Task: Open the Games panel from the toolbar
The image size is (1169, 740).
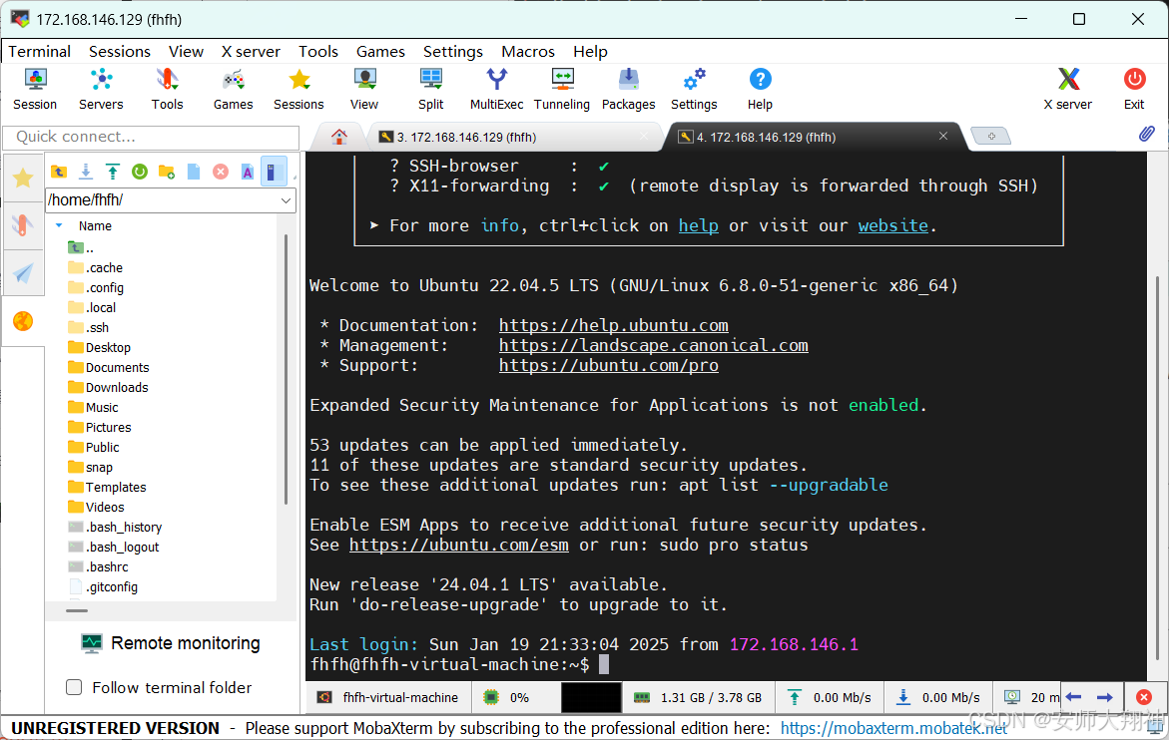Action: [233, 88]
